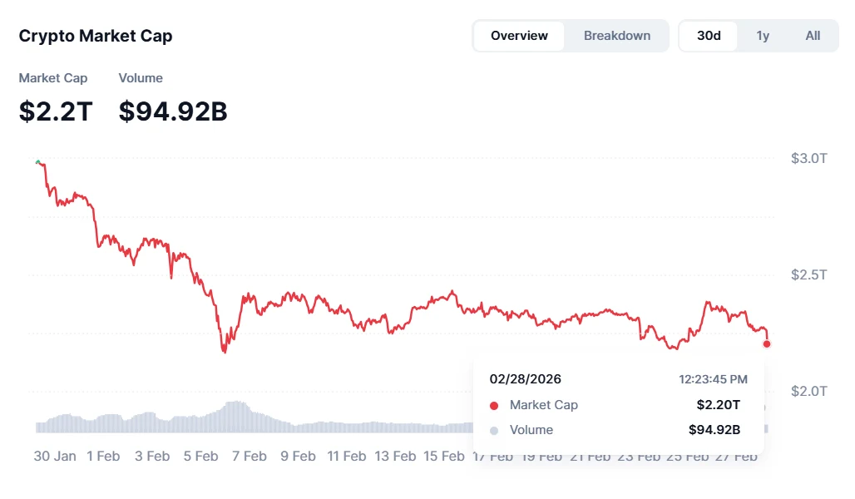This screenshot has width=855, height=499.
Task: Click the gray Volume legend dot
Action: tap(494, 430)
